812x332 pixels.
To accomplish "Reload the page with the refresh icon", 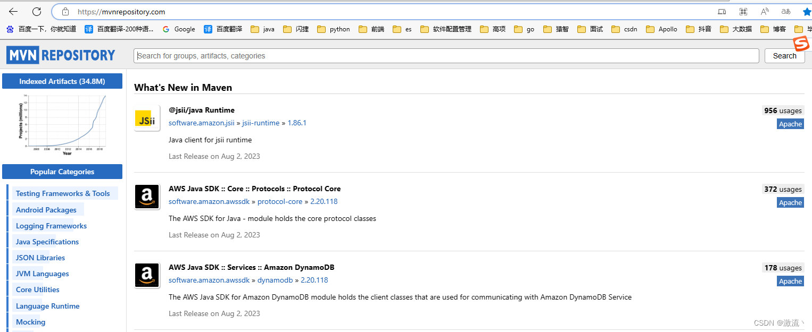I will (37, 11).
